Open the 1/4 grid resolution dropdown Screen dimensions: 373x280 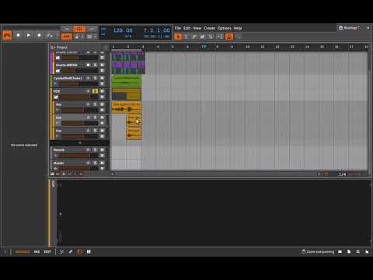342,174
